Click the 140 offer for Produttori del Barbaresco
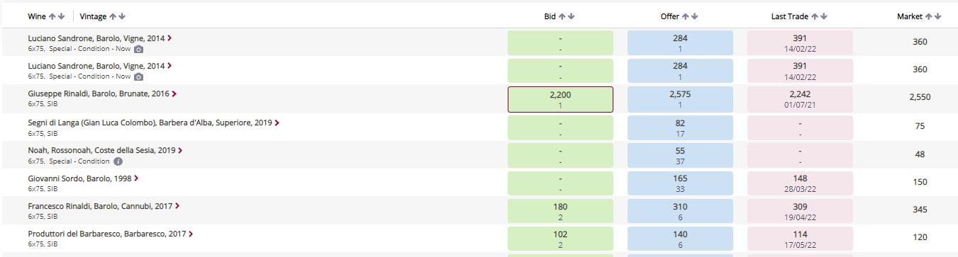958x257 pixels. pyautogui.click(x=680, y=239)
